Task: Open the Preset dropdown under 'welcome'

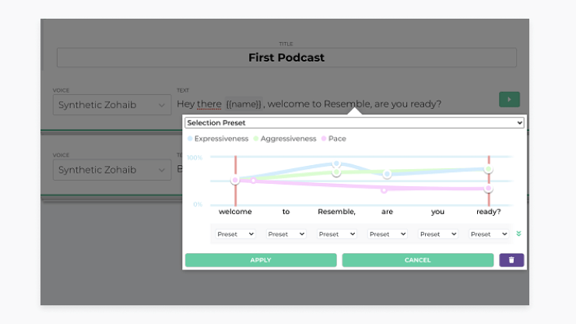Action: click(x=235, y=234)
